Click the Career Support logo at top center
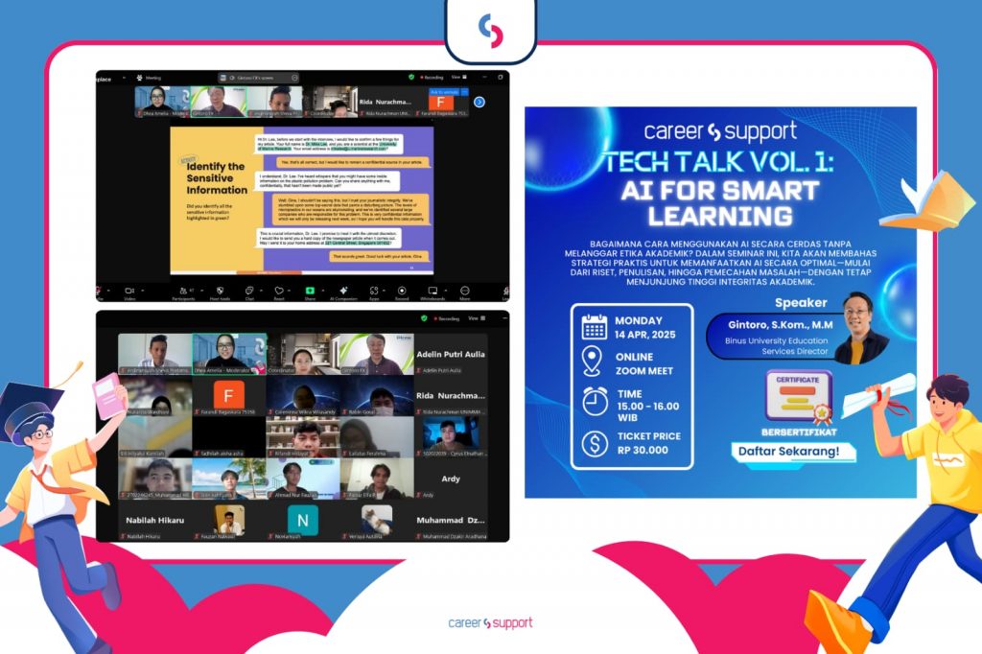 tap(491, 30)
